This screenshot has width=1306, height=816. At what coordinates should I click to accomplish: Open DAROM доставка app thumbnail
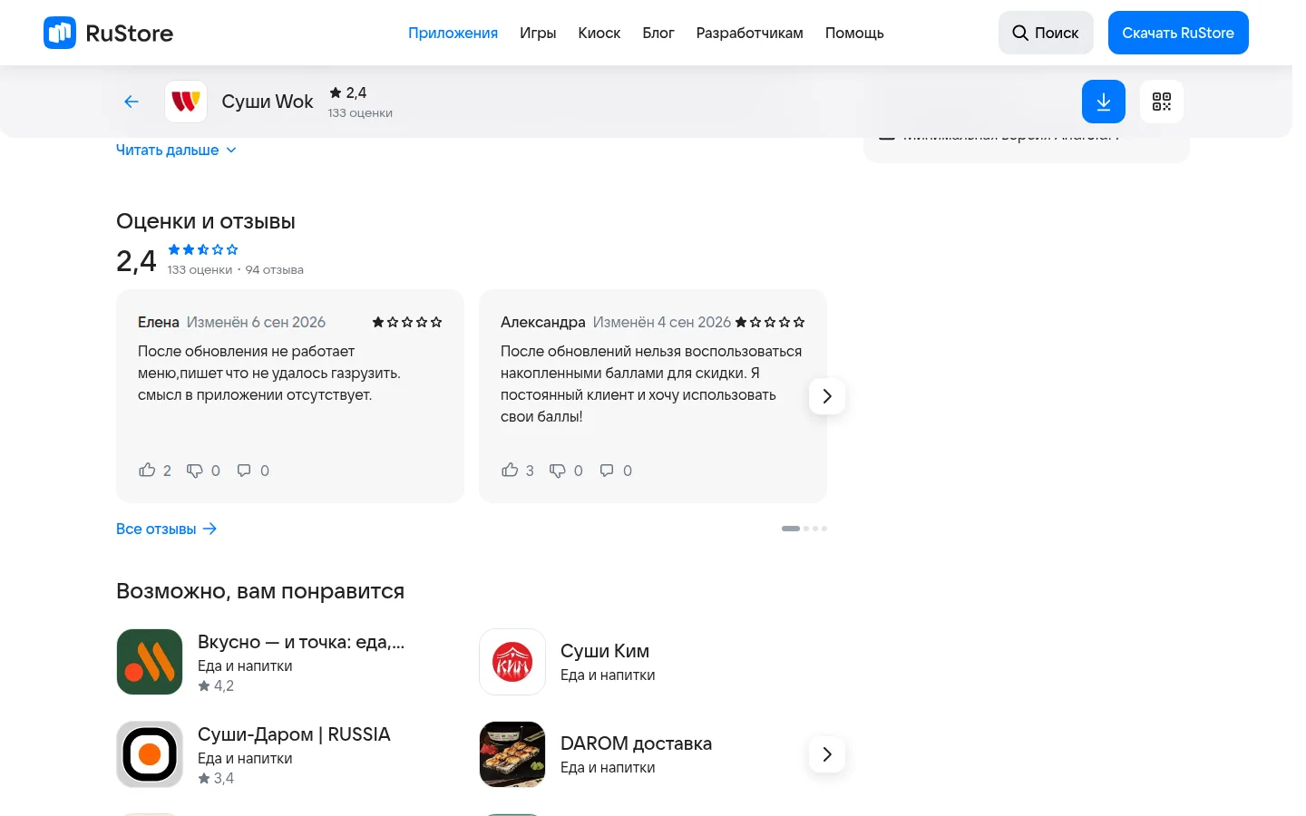(x=512, y=754)
